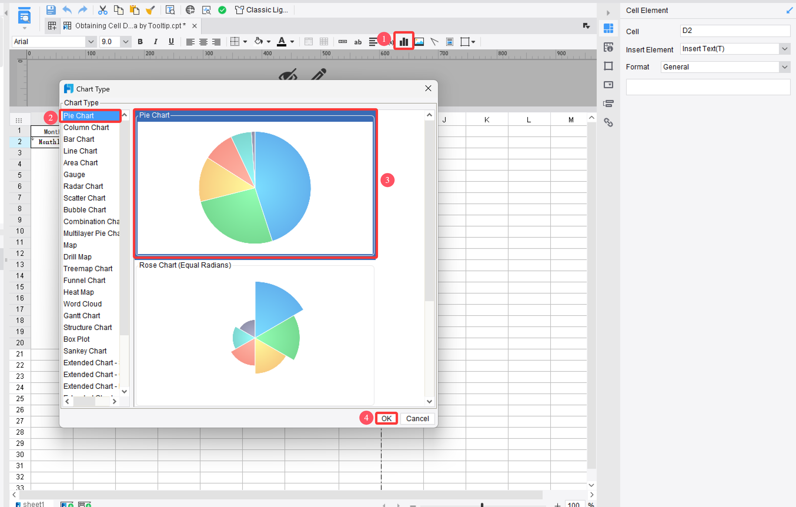Expand the font color dropdown arrow
The height and width of the screenshot is (507, 796).
292,42
